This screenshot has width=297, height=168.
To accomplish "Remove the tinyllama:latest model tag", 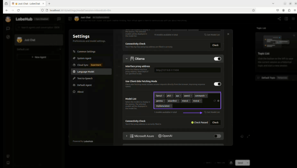I will click(x=171, y=106).
